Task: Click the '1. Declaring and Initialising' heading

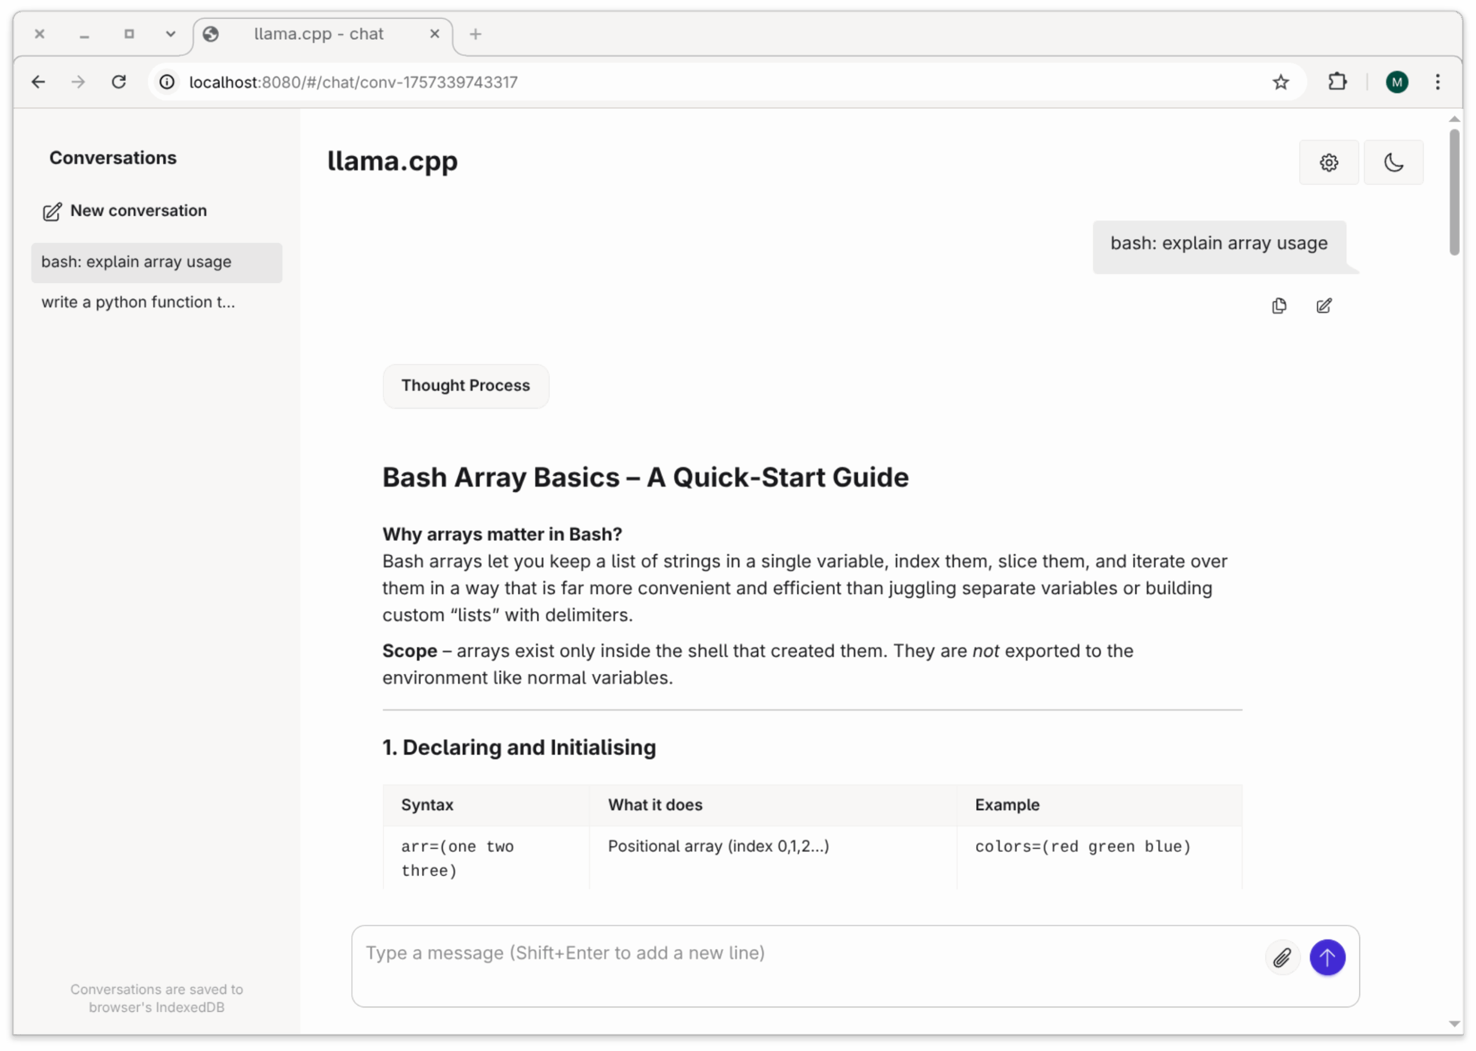Action: [x=519, y=748]
